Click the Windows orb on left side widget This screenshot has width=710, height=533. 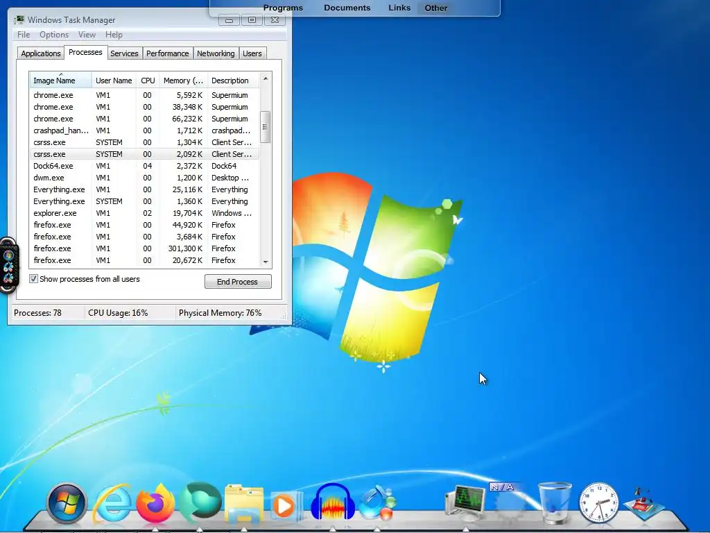(x=8, y=255)
